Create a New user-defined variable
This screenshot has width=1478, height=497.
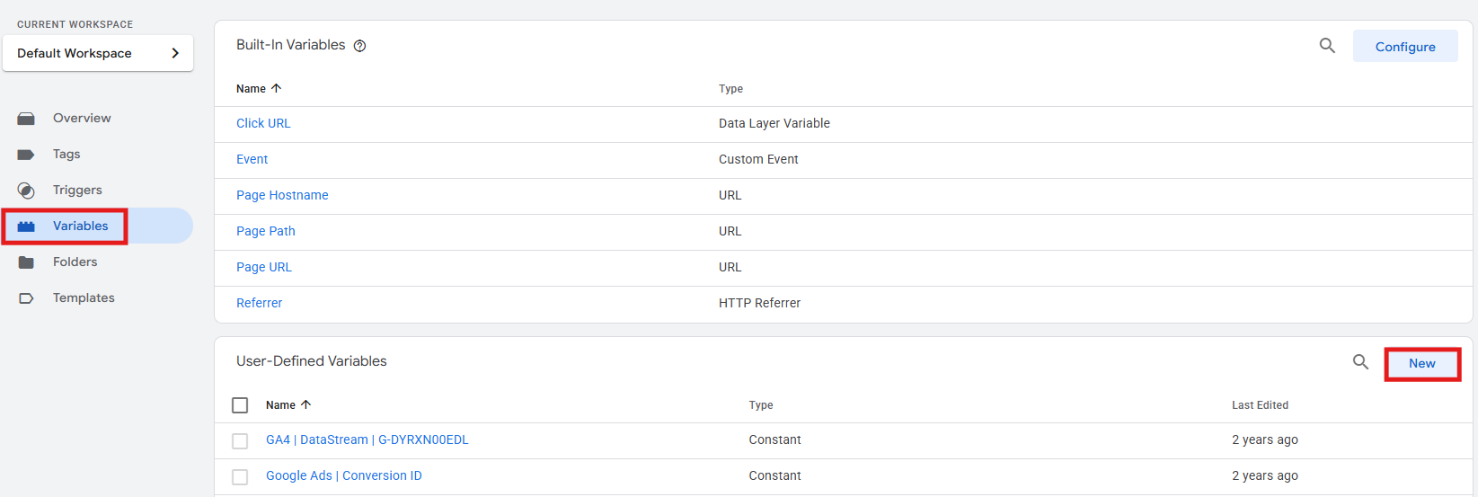(1422, 363)
